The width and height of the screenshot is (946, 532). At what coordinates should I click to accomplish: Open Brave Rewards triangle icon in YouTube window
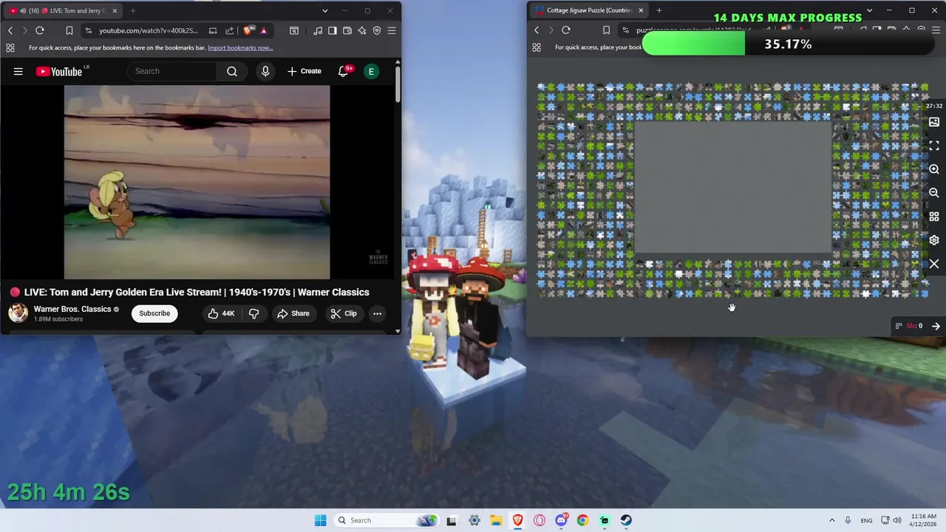click(x=263, y=30)
